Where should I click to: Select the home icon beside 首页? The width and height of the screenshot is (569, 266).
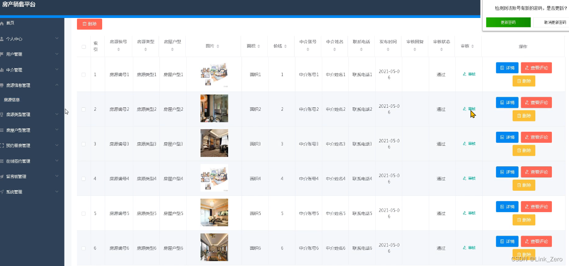(x=4, y=23)
